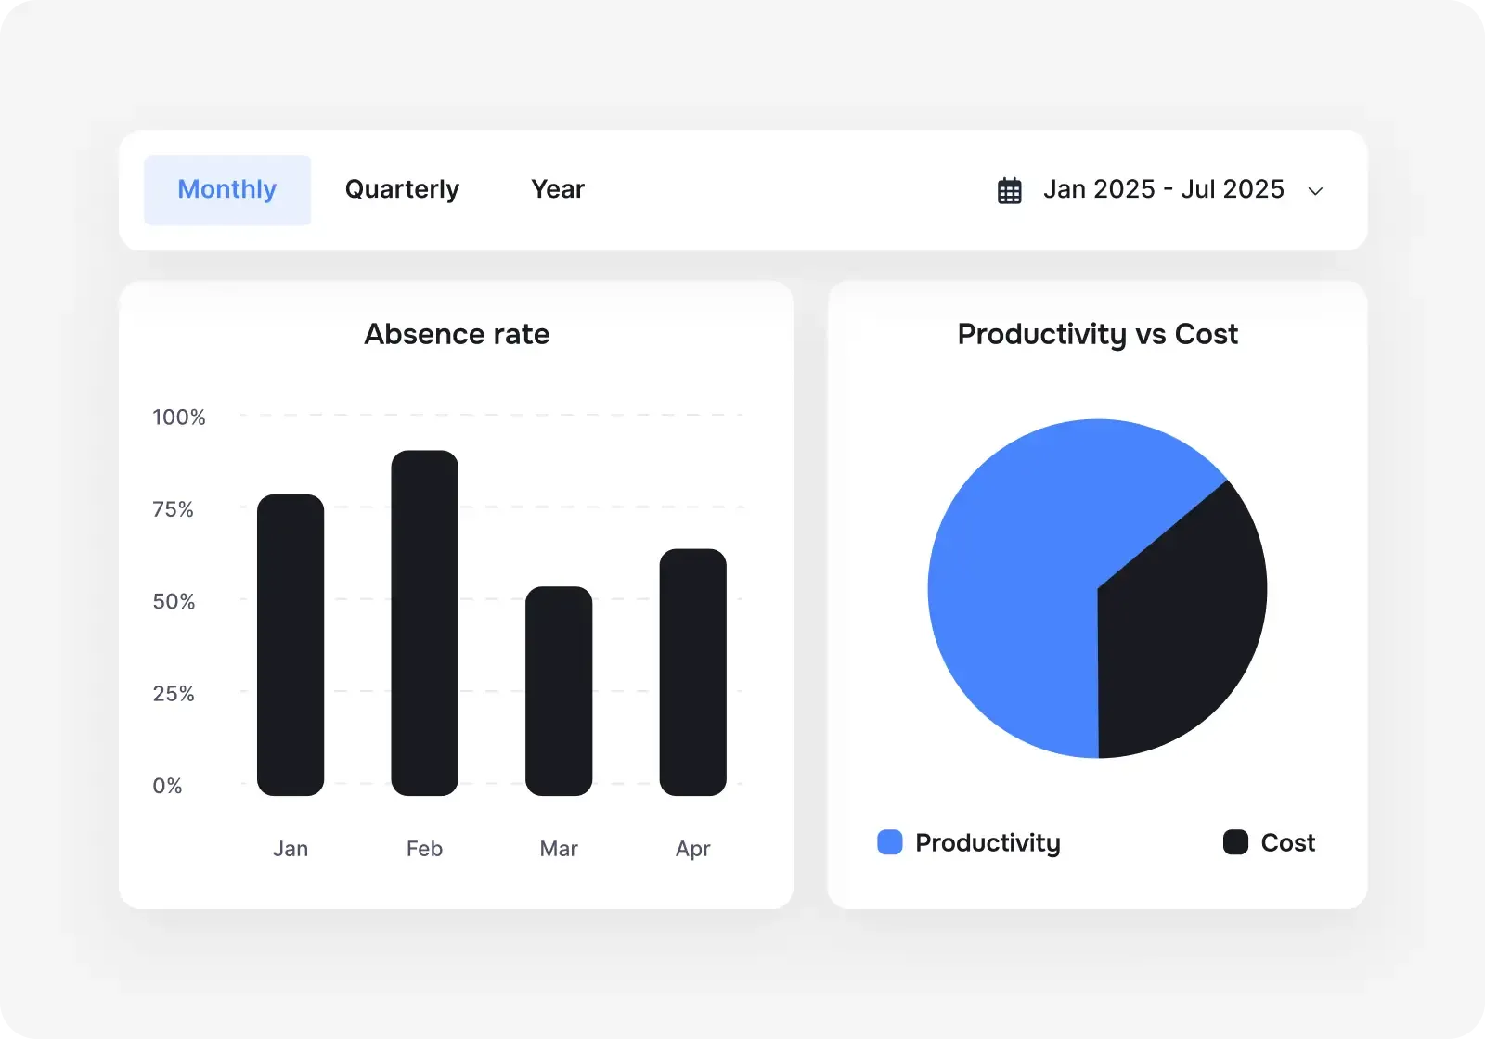Click the Apr bar
This screenshot has width=1485, height=1039.
coord(692,673)
